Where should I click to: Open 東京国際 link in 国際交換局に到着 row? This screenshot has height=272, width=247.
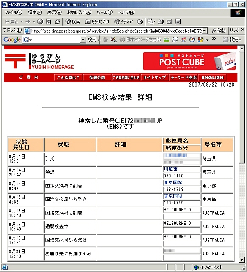click(173, 182)
